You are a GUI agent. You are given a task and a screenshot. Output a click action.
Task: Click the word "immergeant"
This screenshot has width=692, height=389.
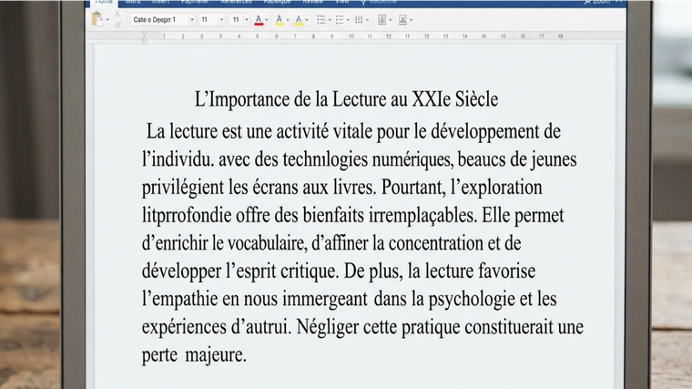pos(325,300)
